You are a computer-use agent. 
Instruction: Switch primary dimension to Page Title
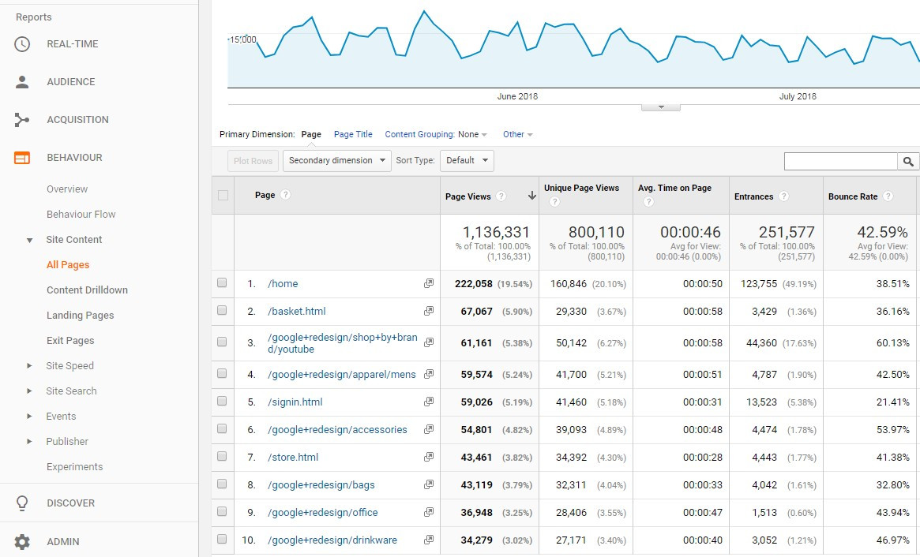click(x=353, y=134)
